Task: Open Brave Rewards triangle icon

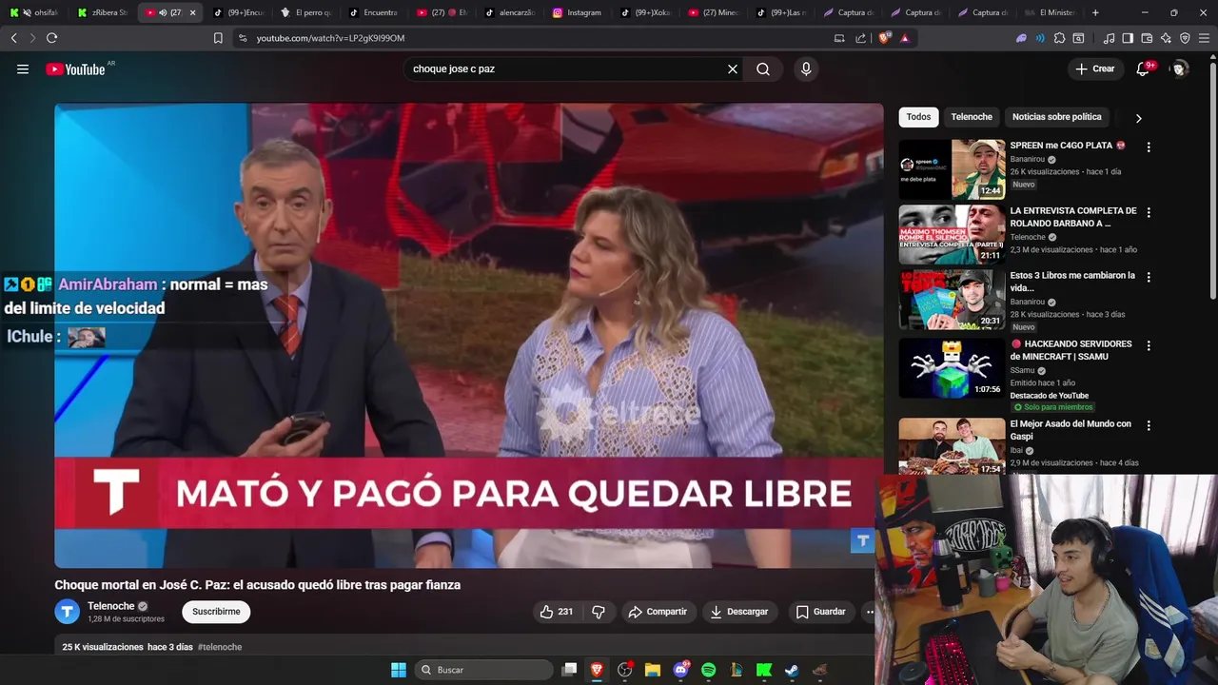Action: (x=904, y=38)
